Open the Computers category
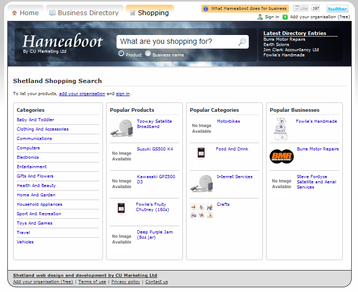This screenshot has height=292, width=358. click(28, 148)
